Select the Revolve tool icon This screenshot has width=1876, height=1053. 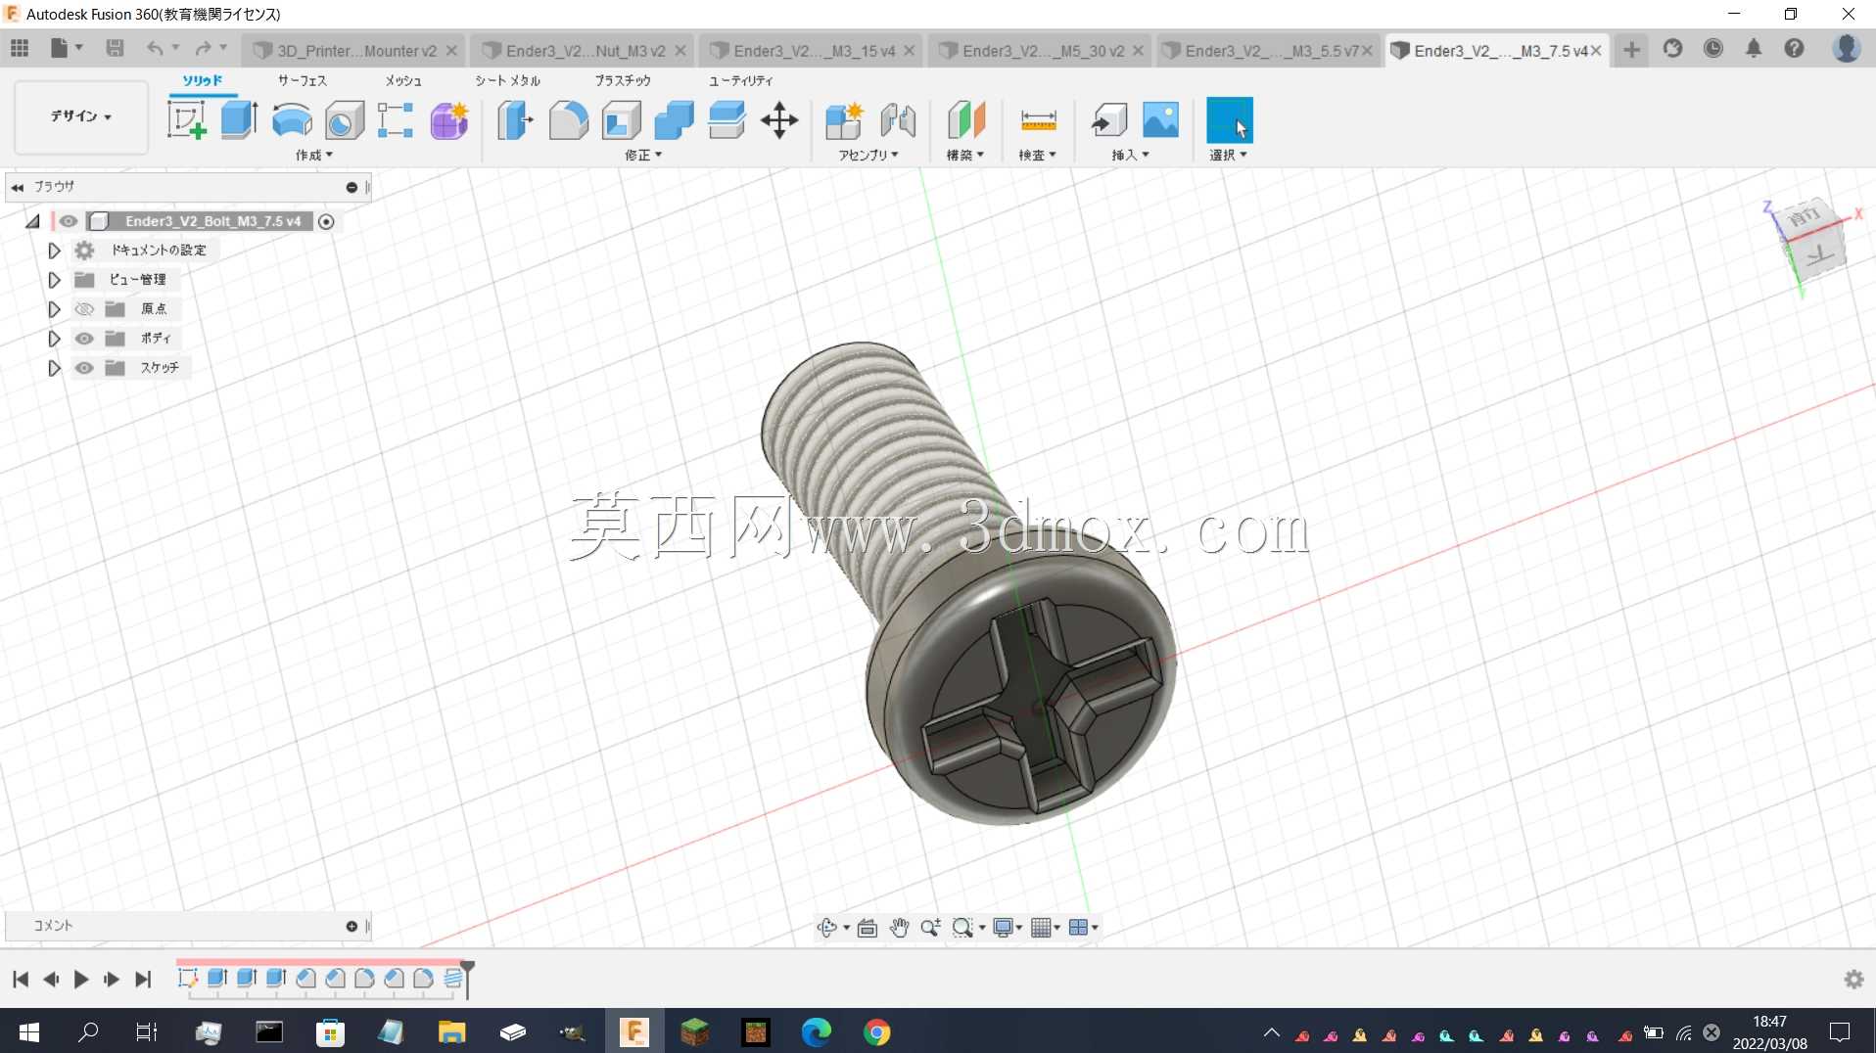pyautogui.click(x=292, y=120)
